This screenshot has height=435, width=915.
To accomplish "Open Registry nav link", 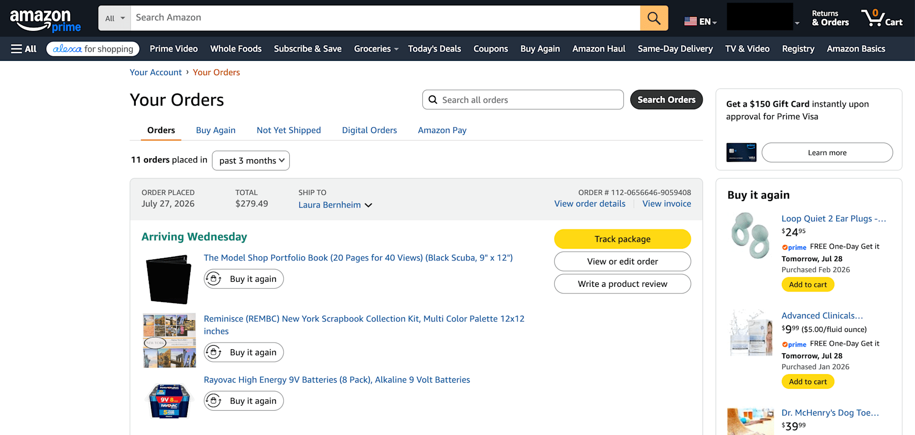I will point(798,49).
